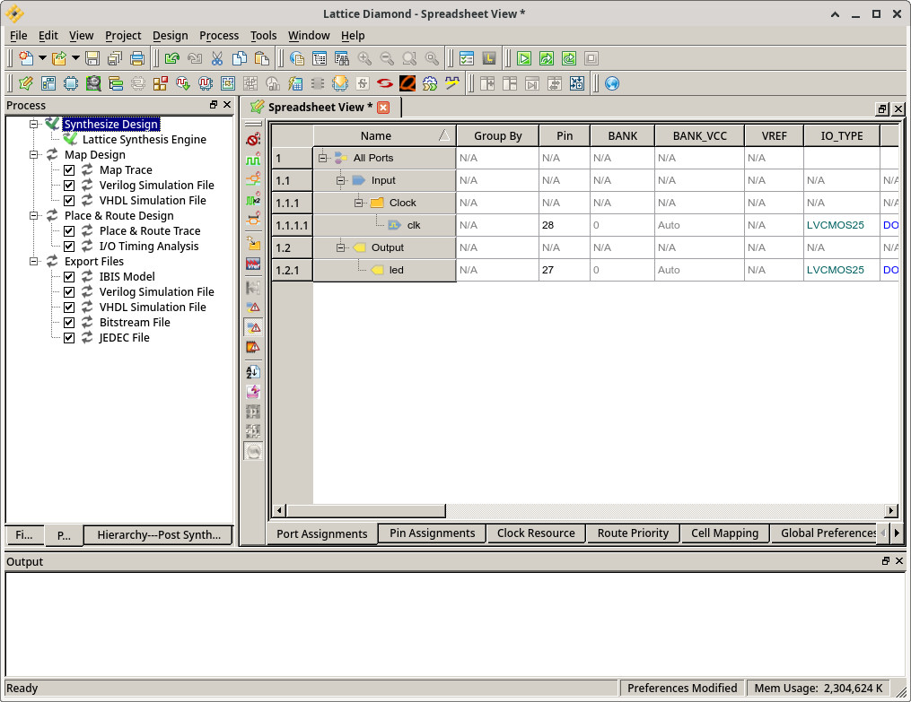The width and height of the screenshot is (911, 702).
Task: Toggle the JEDEC File checkbox
Action: (69, 338)
